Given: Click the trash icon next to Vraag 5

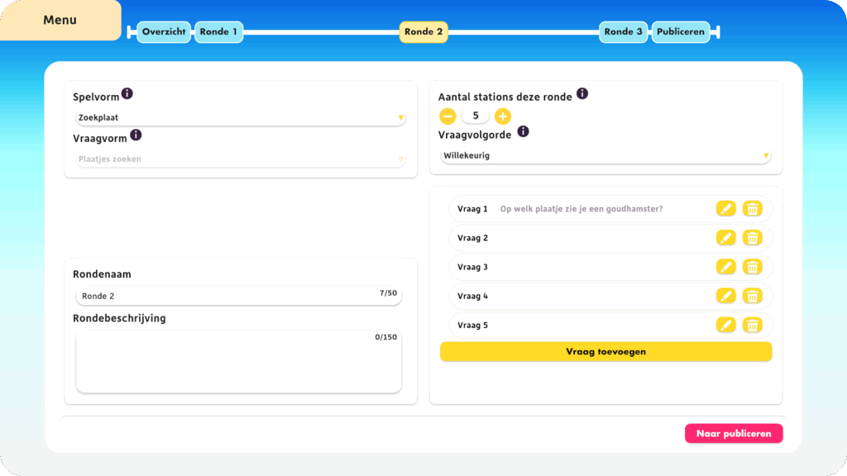Looking at the screenshot, I should [752, 325].
